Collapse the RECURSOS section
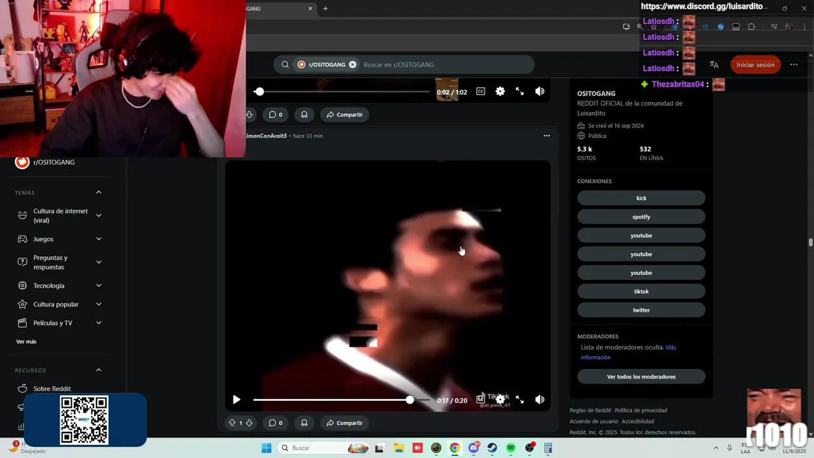814x458 pixels. (99, 370)
